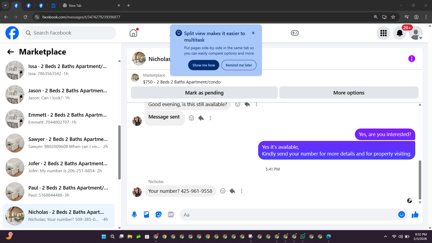
Task: Click the browser back arrow
Action: coord(6,17)
